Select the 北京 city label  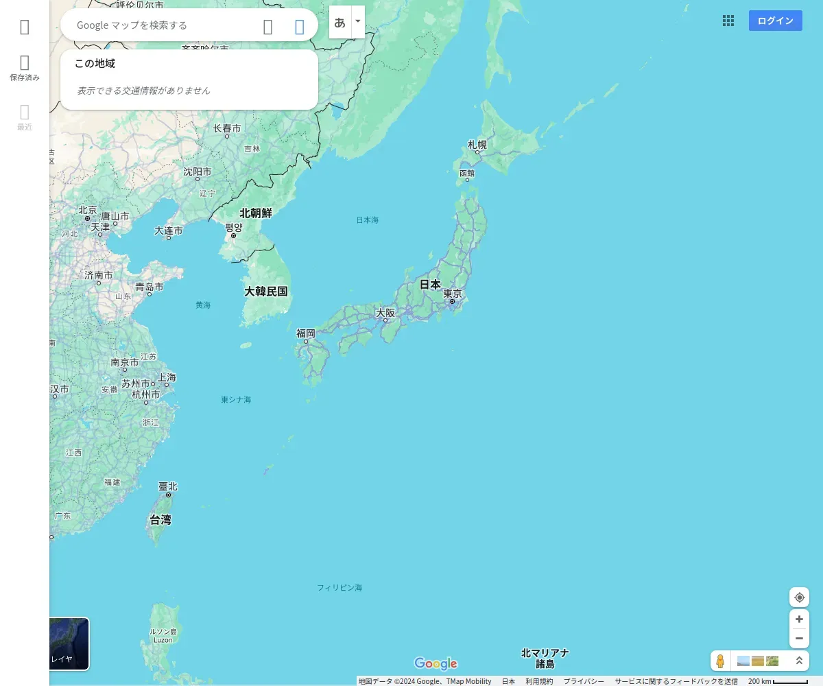[87, 211]
